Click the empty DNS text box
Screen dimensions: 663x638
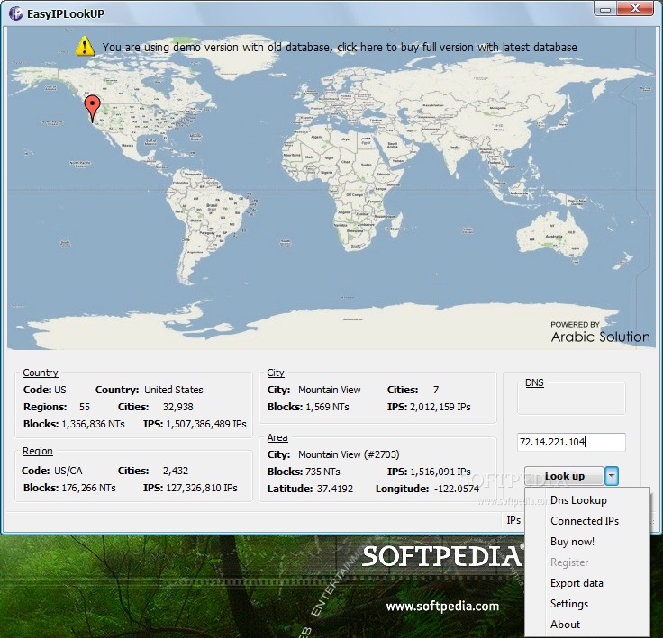point(571,399)
